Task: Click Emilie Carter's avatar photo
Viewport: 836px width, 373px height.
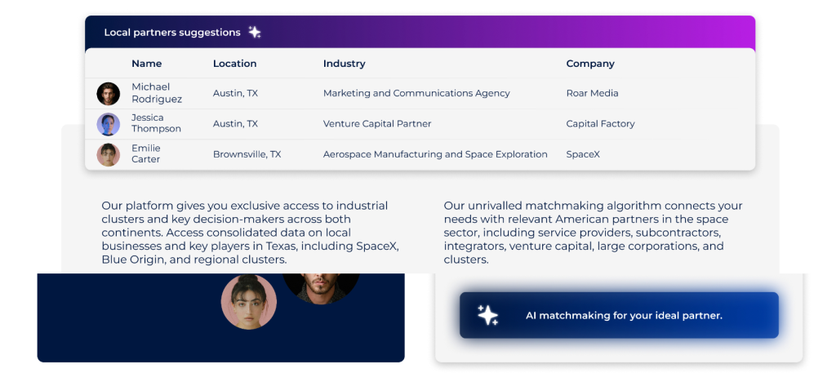Action: point(109,154)
